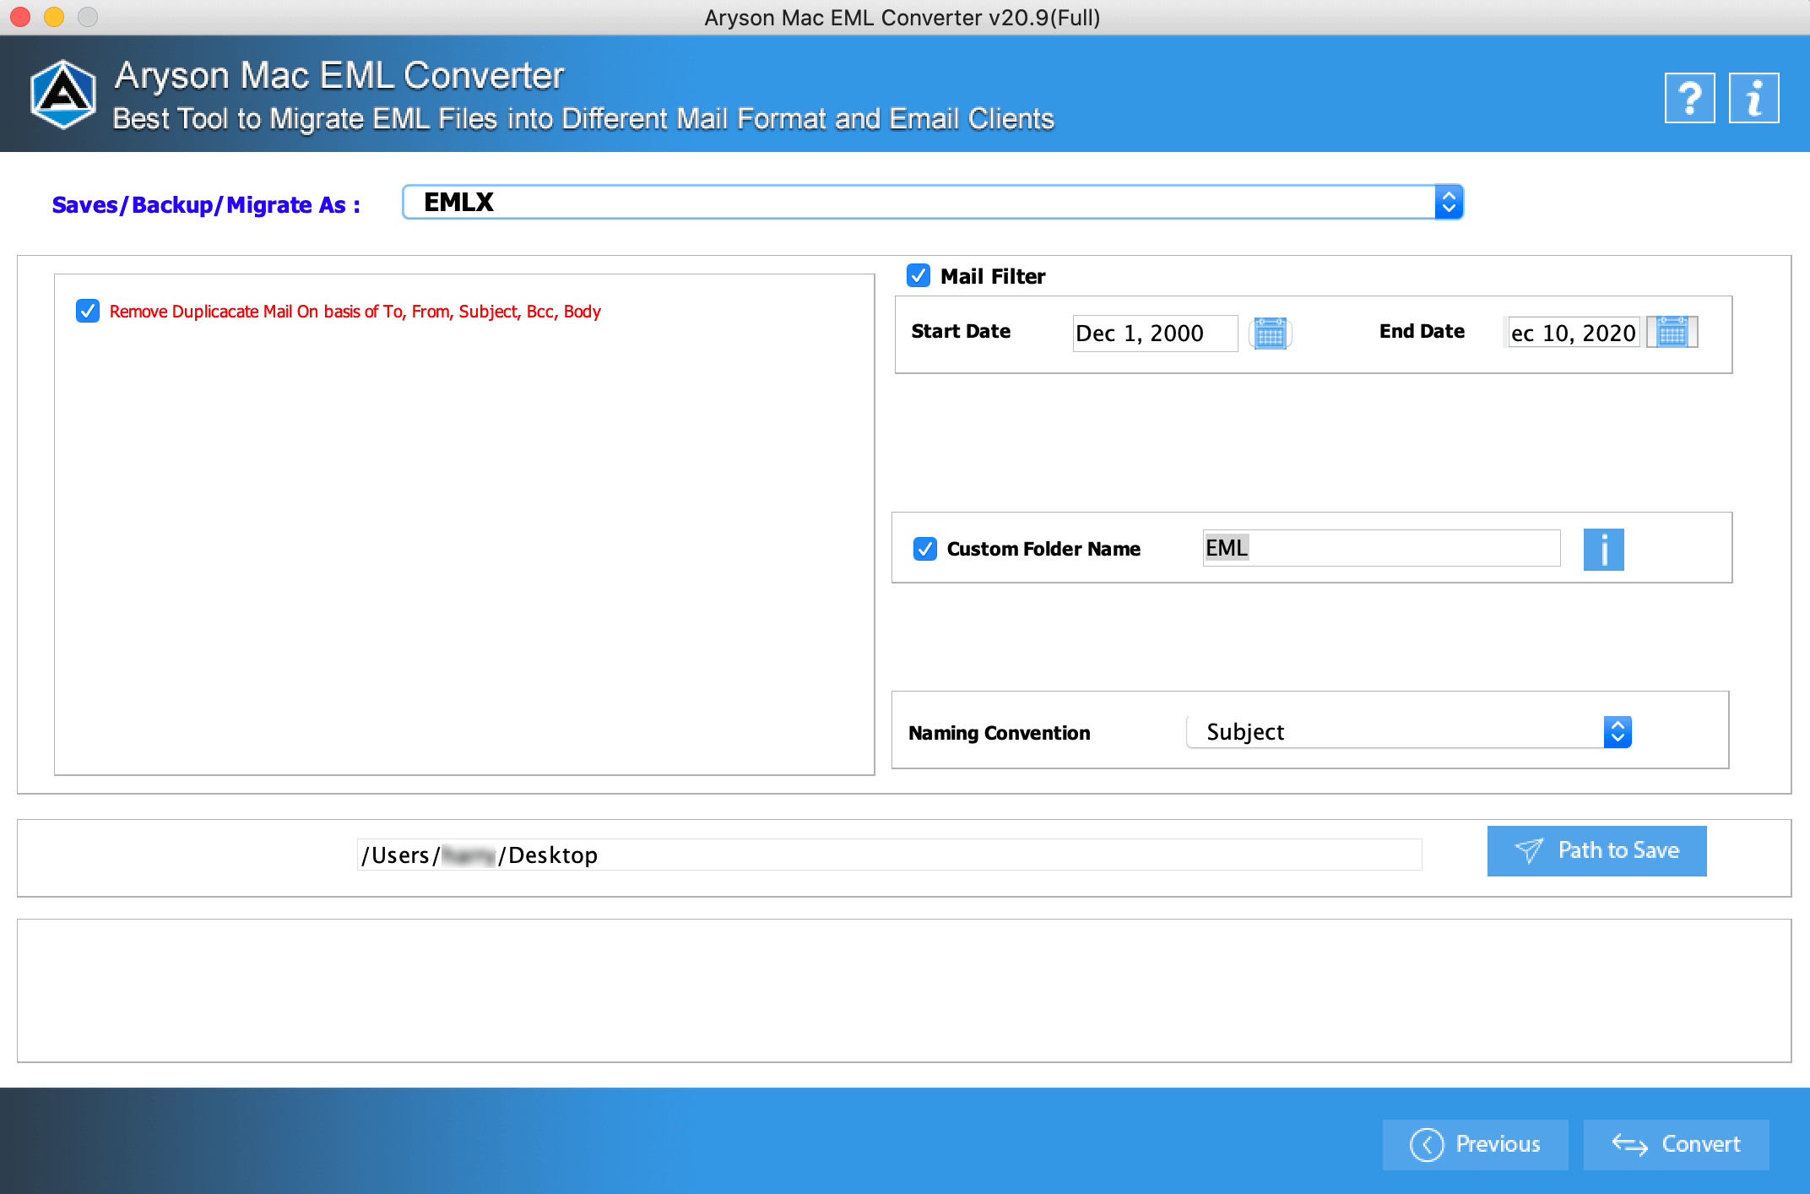Open the Start Date calendar picker

click(1270, 333)
